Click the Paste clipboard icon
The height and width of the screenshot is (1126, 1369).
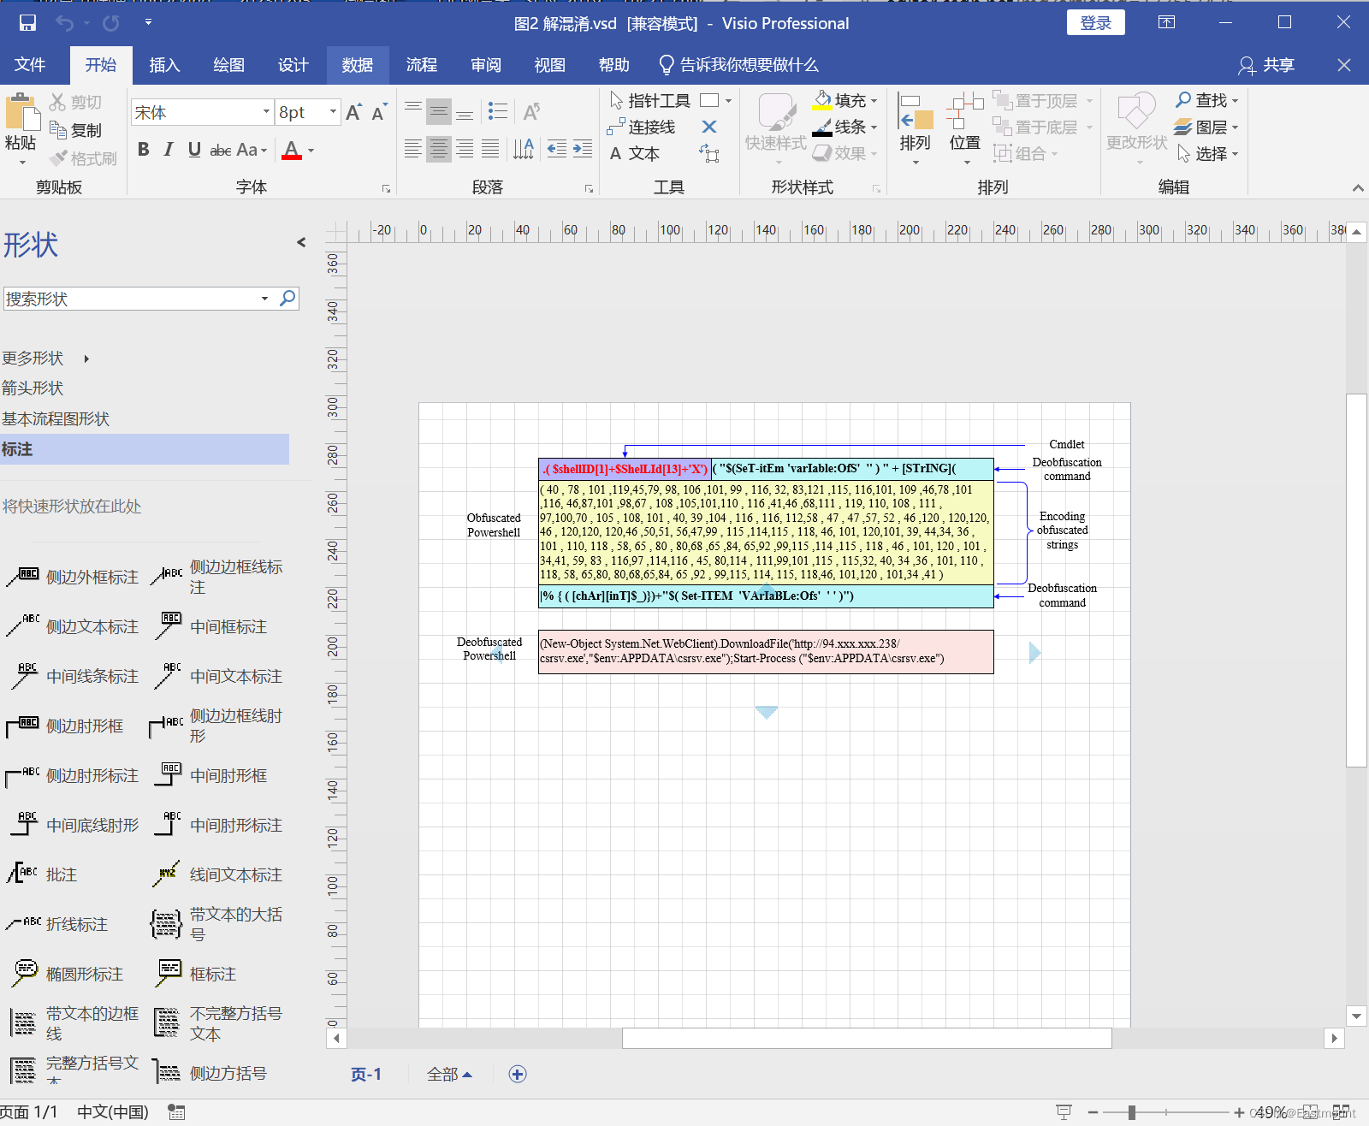21,112
